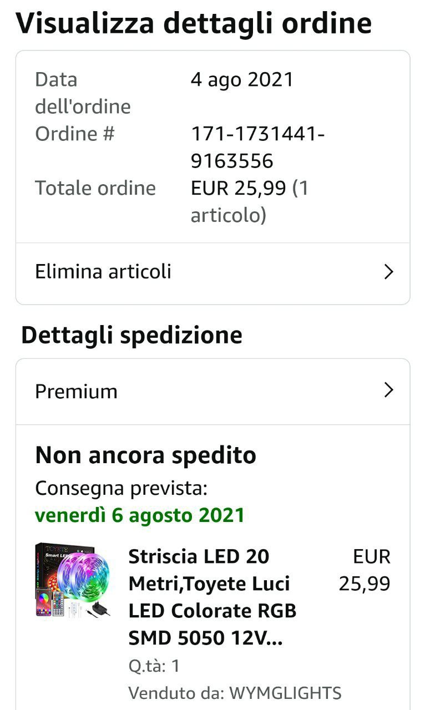Tap the chevron beside Elimina articoli
The width and height of the screenshot is (425, 710).
tap(389, 272)
